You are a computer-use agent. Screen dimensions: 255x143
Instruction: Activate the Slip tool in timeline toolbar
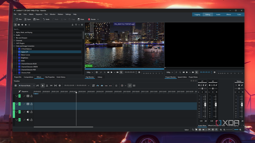55,86
